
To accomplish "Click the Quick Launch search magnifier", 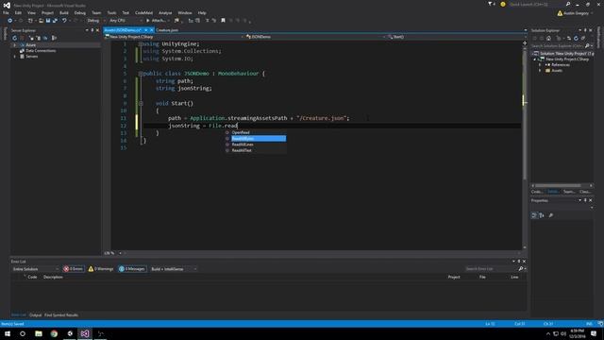I will coord(568,4).
